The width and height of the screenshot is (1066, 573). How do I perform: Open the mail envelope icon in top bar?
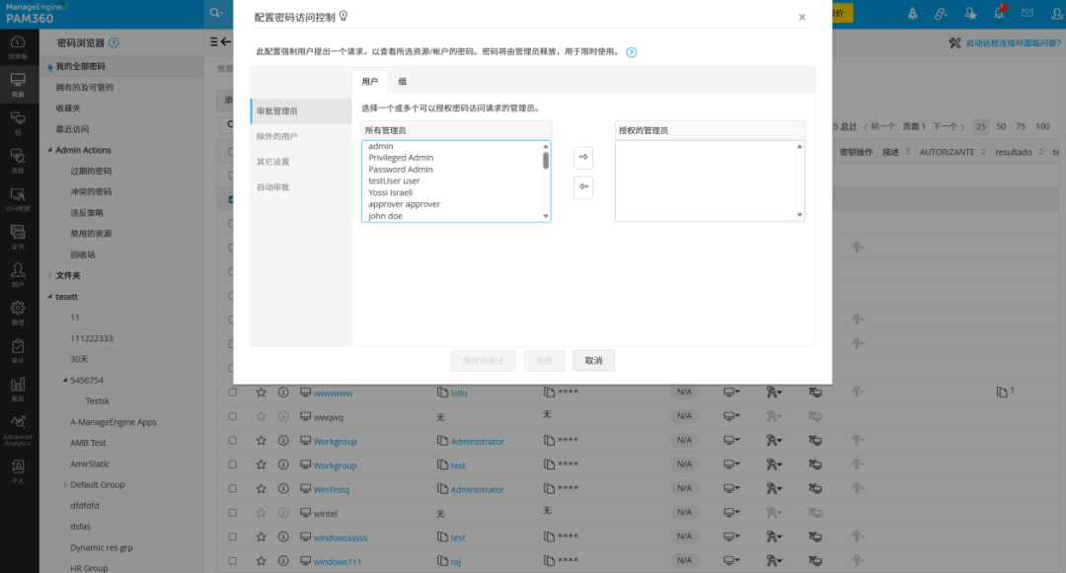pyautogui.click(x=1027, y=12)
